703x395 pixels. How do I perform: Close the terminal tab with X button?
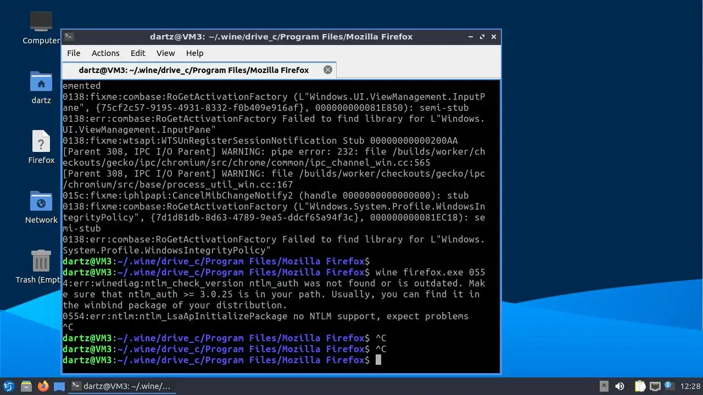pyautogui.click(x=328, y=70)
